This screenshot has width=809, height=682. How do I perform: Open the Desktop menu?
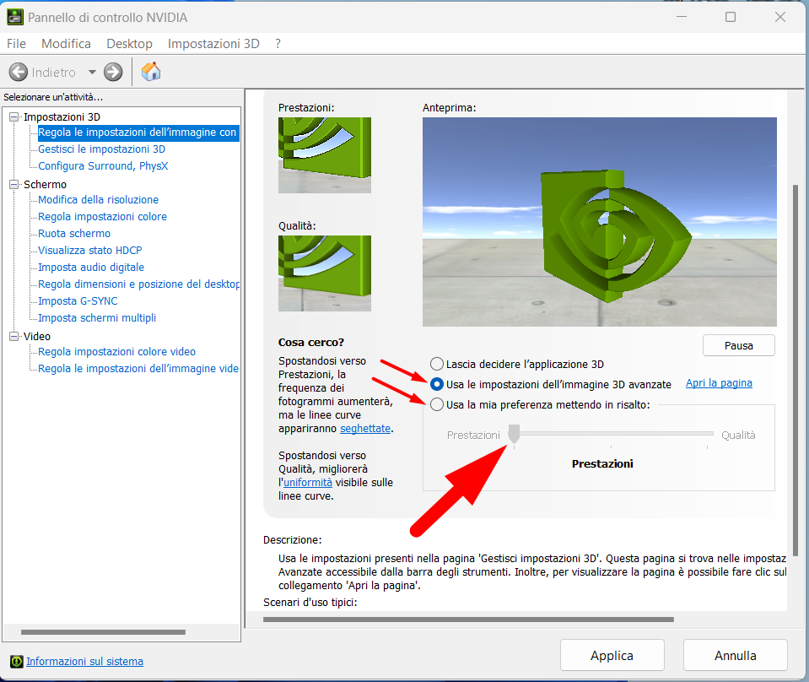coord(129,44)
